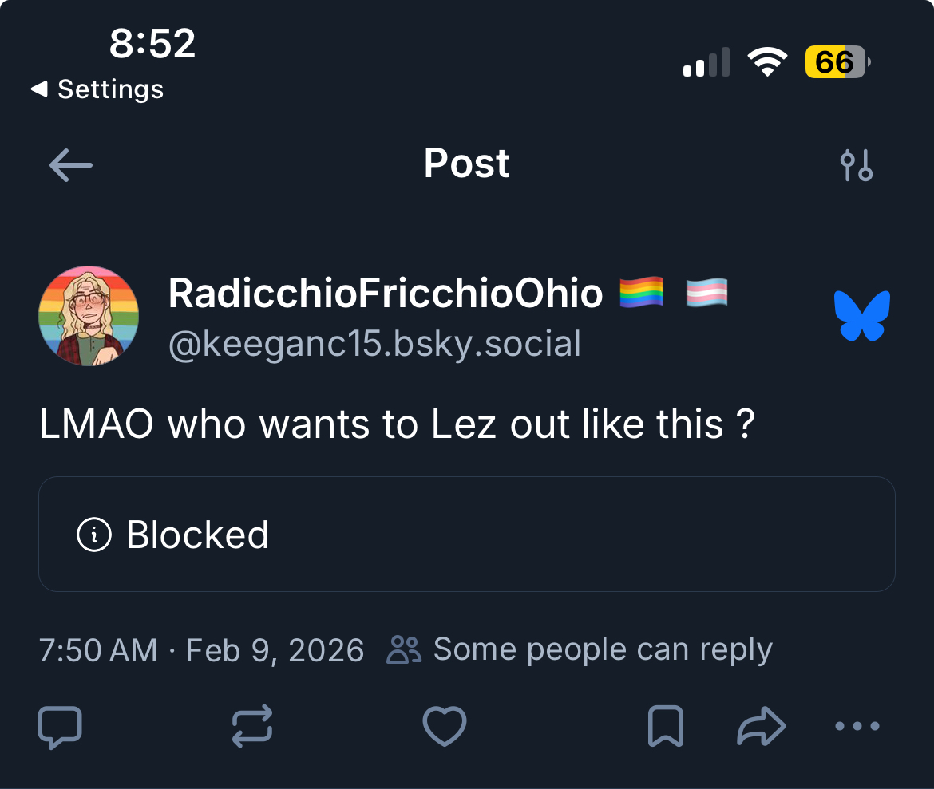Tap the reply speech bubble icon
The width and height of the screenshot is (934, 789).
pos(60,727)
